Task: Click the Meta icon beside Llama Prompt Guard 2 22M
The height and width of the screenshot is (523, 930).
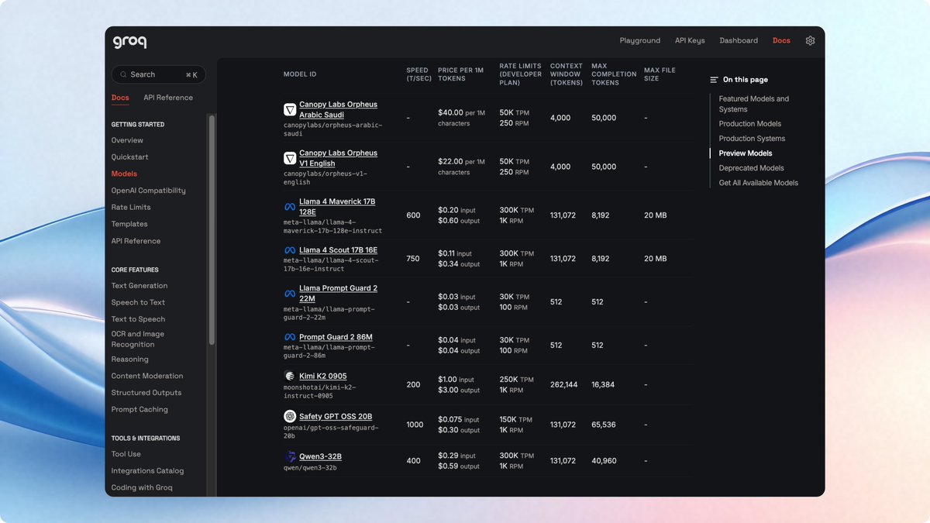Action: [290, 294]
